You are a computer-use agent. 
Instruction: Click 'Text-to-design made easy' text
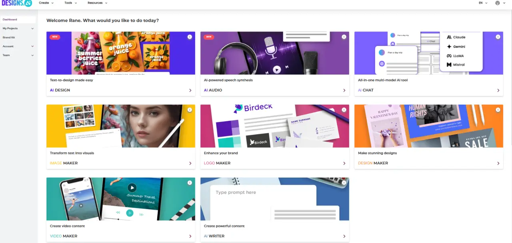71,80
